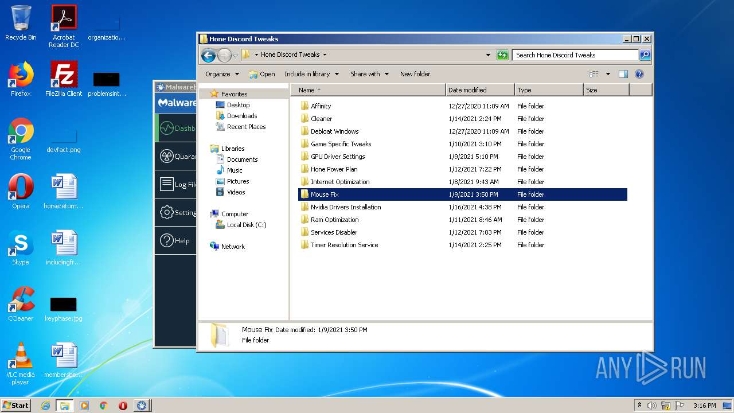The height and width of the screenshot is (413, 734).
Task: Click the Start button on taskbar
Action: (x=15, y=405)
